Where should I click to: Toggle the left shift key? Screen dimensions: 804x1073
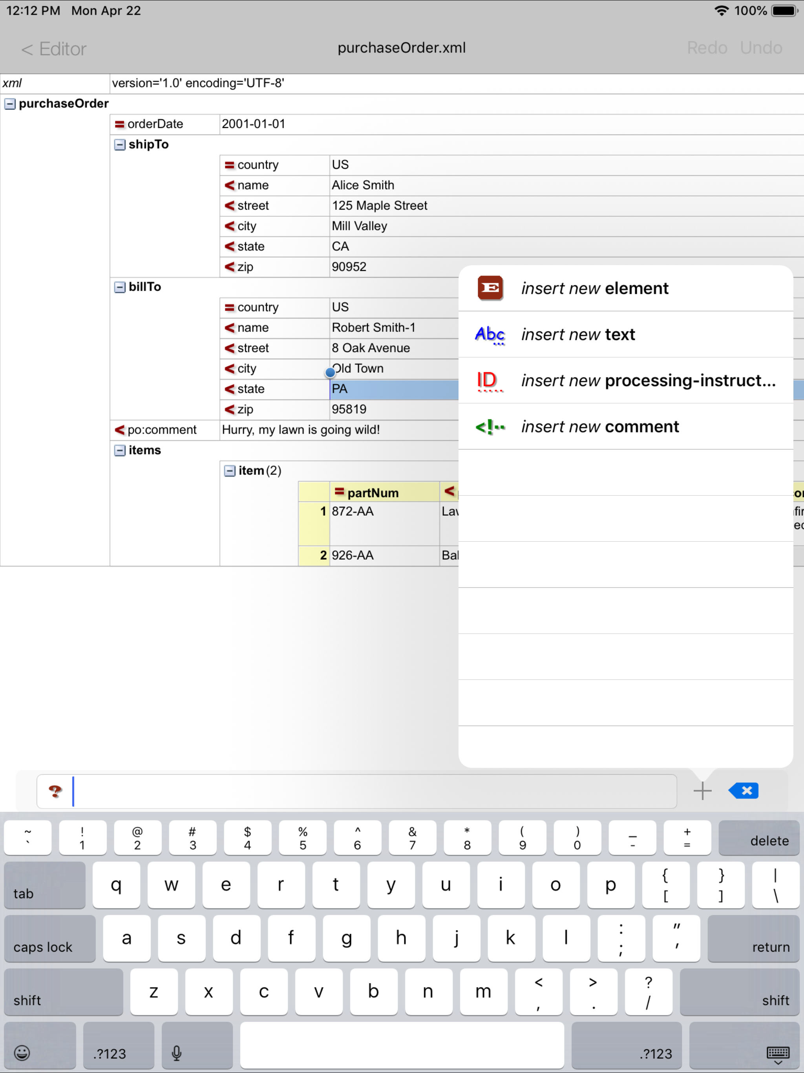[63, 992]
